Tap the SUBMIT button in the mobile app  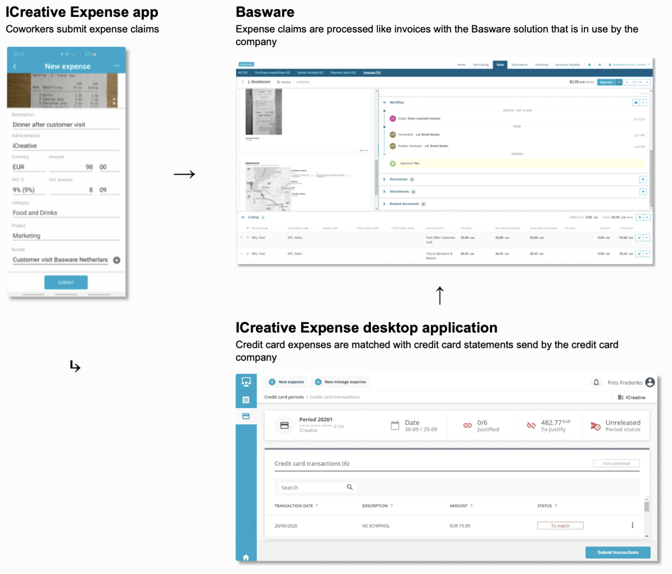pos(66,282)
